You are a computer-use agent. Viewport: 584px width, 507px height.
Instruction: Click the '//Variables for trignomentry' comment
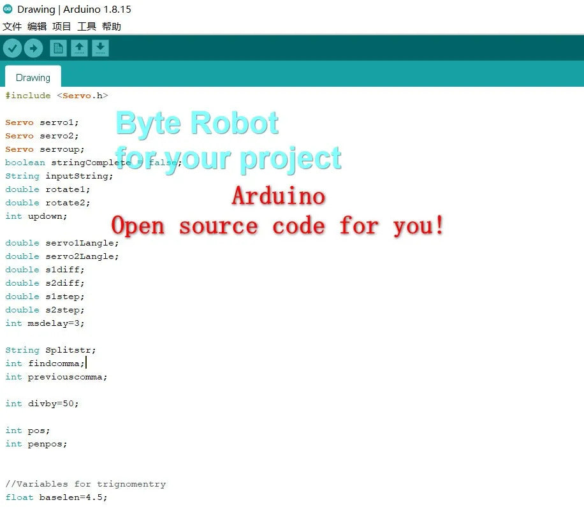pyautogui.click(x=85, y=484)
